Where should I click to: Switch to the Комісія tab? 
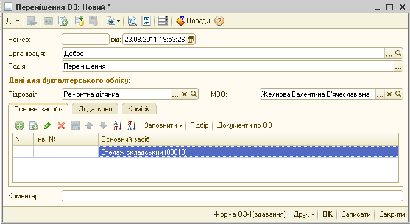click(x=140, y=109)
